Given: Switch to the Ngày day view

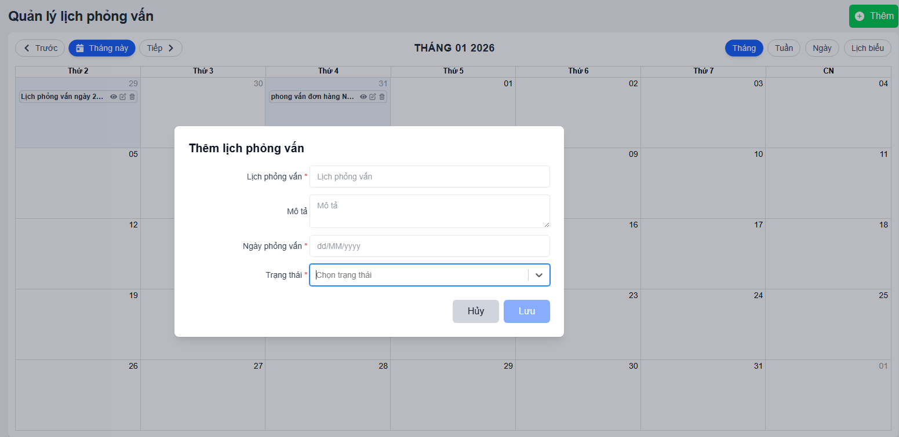Looking at the screenshot, I should 822,48.
